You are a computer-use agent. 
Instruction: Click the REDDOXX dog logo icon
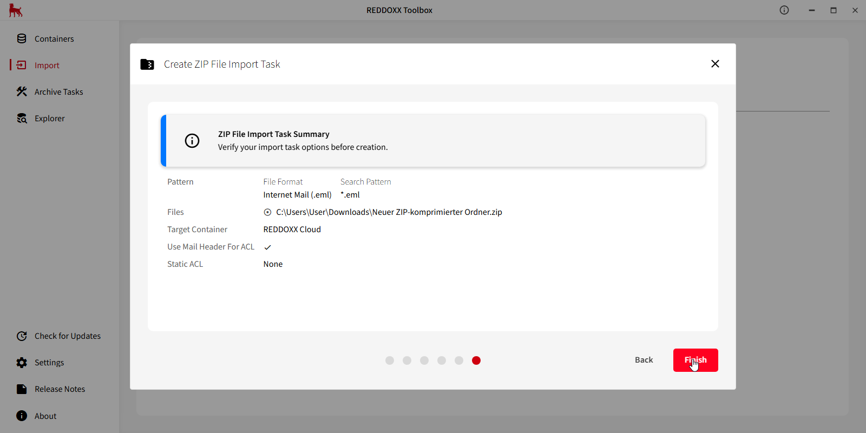(x=16, y=10)
